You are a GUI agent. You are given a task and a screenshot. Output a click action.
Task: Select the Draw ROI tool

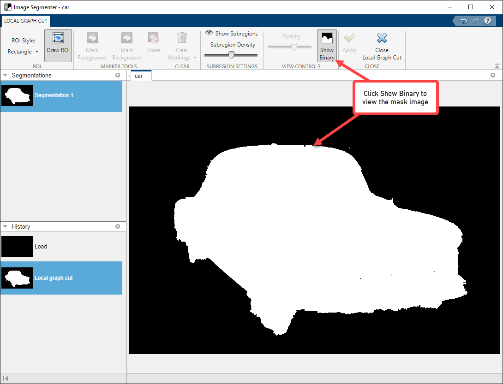58,45
